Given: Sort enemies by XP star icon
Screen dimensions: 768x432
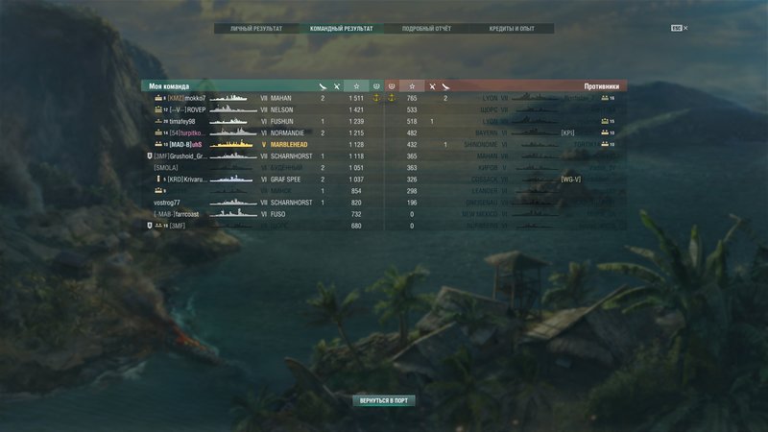Looking at the screenshot, I should [412, 86].
